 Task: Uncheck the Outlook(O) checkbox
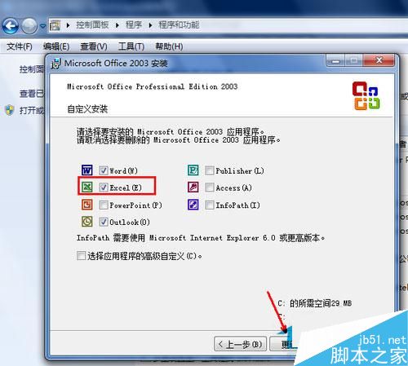pyautogui.click(x=104, y=222)
